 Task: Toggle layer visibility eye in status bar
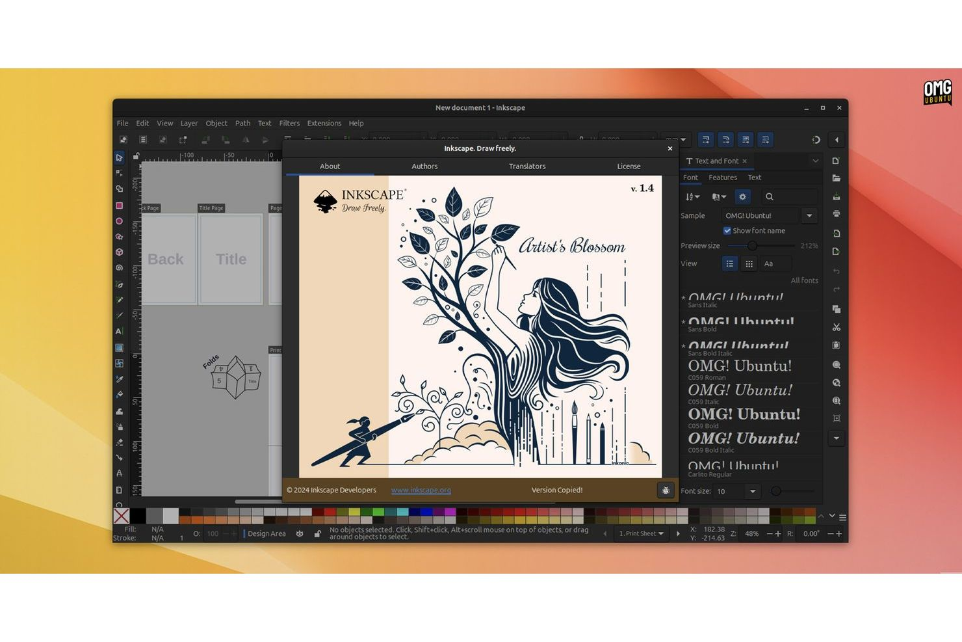click(300, 533)
